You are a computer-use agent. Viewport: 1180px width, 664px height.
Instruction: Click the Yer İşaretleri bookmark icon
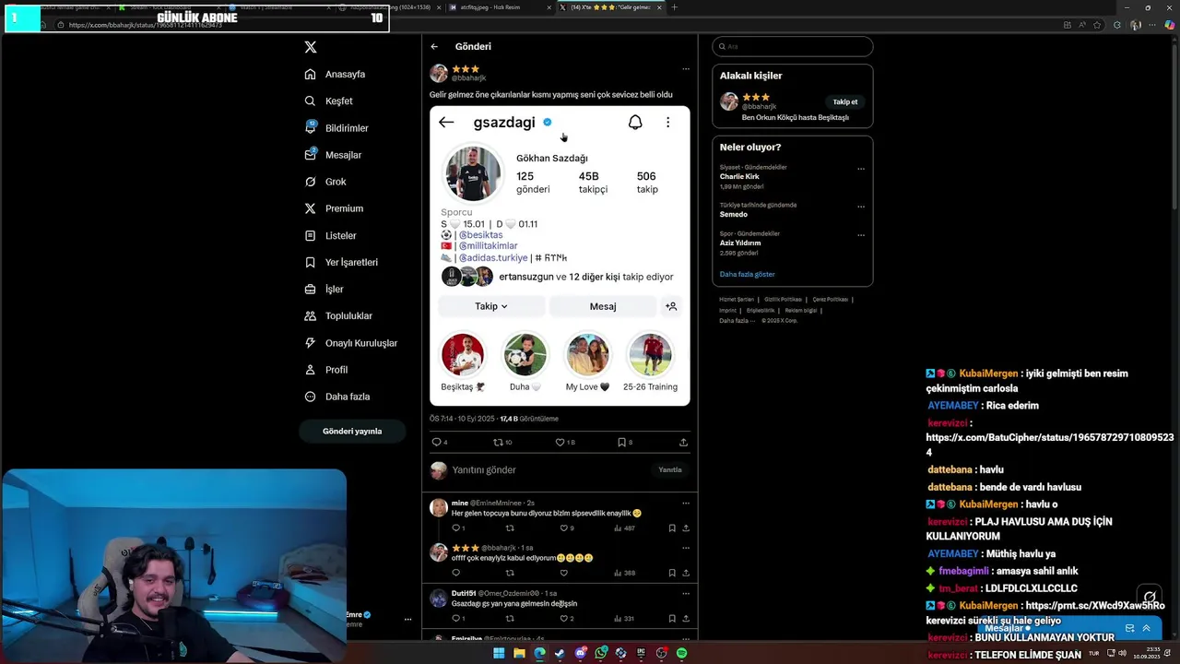(311, 262)
